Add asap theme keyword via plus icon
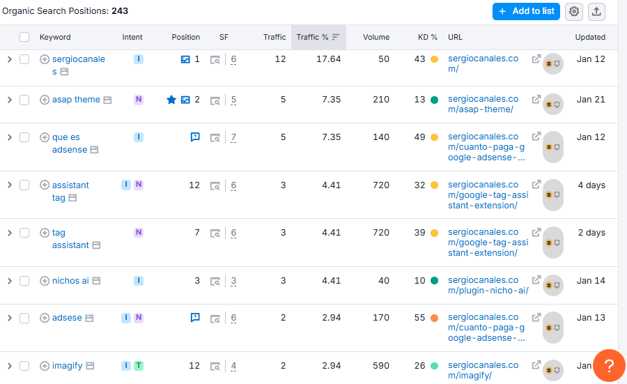This screenshot has height=384, width=627. 45,100
